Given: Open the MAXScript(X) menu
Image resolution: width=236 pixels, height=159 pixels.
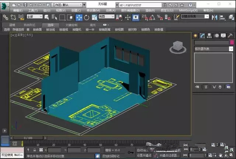Looking at the screenshot, I should click(188, 11).
